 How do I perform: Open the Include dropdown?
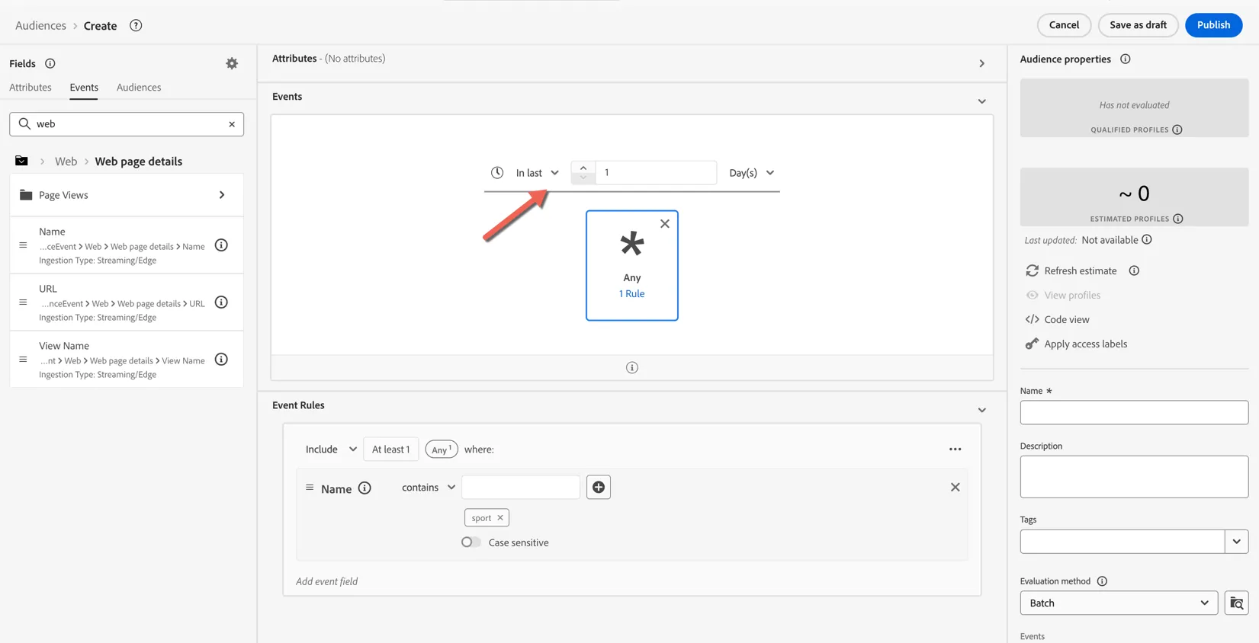click(331, 449)
